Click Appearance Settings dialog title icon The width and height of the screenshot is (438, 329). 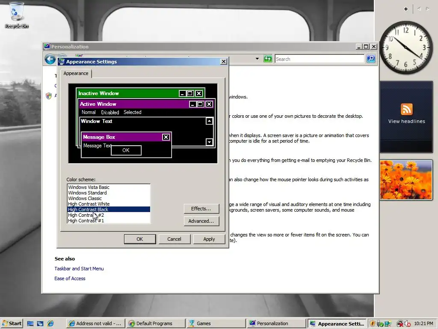coord(62,62)
